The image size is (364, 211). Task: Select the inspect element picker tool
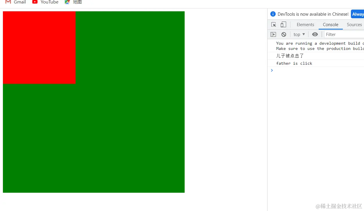point(273,24)
